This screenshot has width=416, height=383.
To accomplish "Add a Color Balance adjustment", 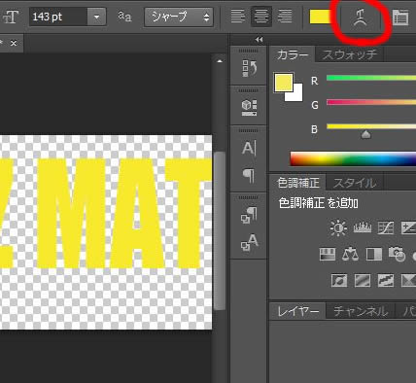I will (x=351, y=255).
